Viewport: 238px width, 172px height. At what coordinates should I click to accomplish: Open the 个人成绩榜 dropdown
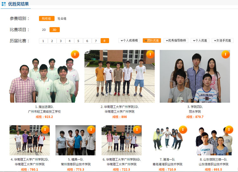pyautogui.click(x=129, y=41)
